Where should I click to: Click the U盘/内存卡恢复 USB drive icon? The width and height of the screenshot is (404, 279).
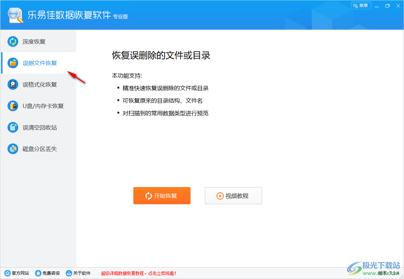[x=13, y=106]
